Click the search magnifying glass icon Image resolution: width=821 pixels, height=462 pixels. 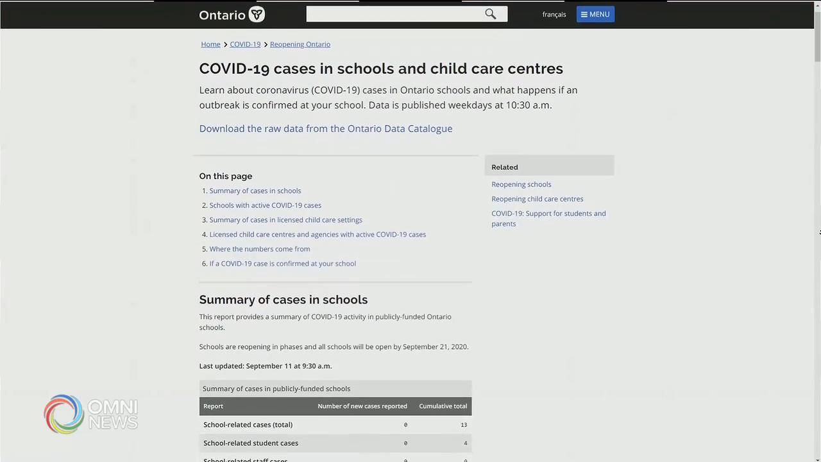[x=491, y=14]
